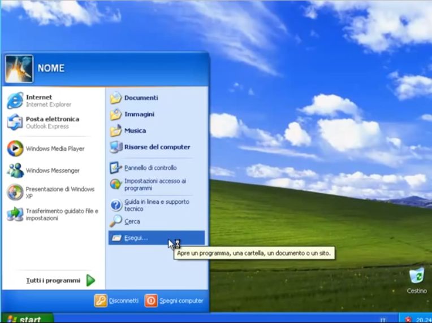432x323 pixels.
Task: Choose Esegui... menu entry text
Action: point(136,238)
